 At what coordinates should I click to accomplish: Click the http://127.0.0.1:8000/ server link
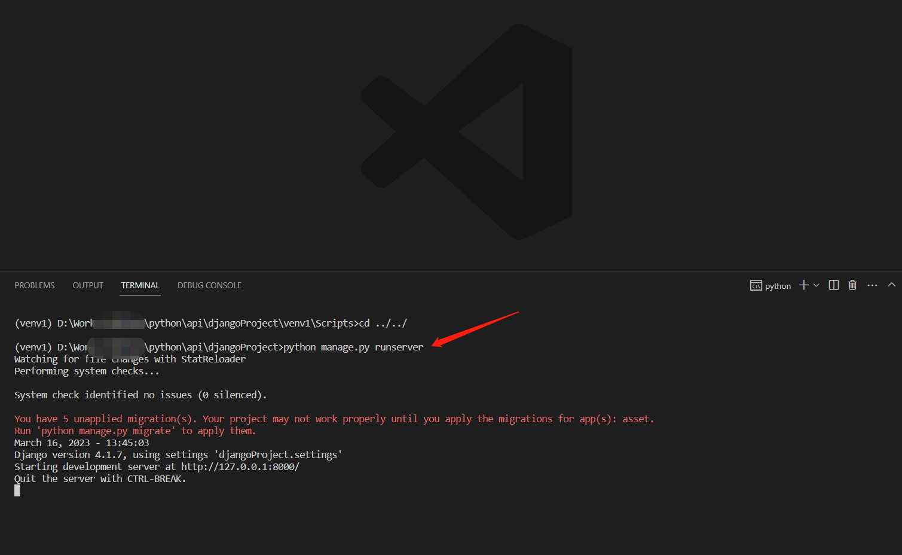(240, 466)
